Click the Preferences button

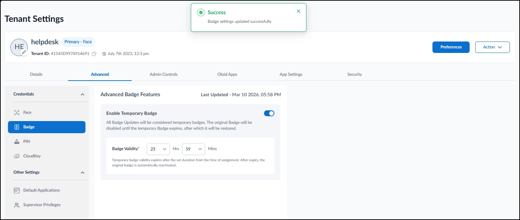(x=451, y=47)
